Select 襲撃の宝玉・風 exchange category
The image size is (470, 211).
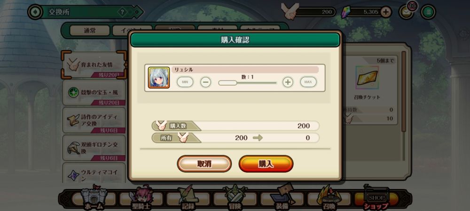coord(94,93)
